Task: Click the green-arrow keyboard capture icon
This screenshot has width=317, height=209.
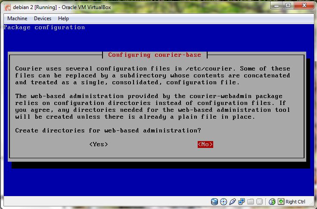Action: click(x=281, y=202)
